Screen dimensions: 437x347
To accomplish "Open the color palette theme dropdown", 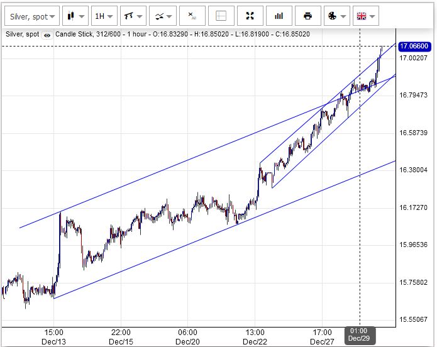I will click(x=337, y=16).
